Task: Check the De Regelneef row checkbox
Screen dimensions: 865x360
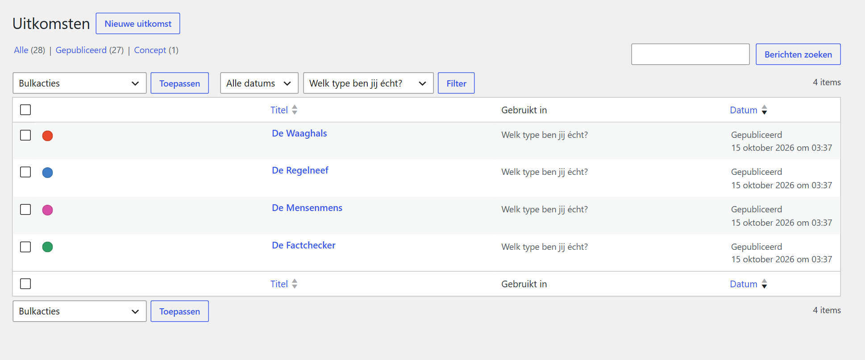Action: (x=25, y=172)
